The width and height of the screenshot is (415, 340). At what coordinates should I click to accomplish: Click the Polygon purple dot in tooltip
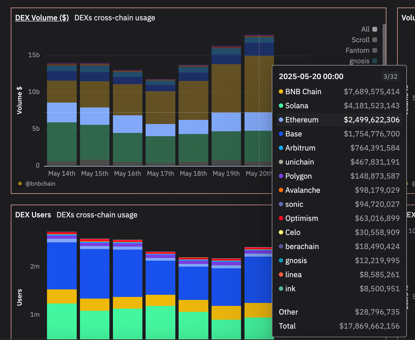[x=281, y=176]
